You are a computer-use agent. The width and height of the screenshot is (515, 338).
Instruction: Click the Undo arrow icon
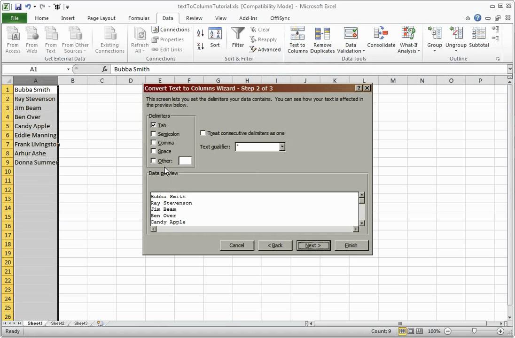28,7
